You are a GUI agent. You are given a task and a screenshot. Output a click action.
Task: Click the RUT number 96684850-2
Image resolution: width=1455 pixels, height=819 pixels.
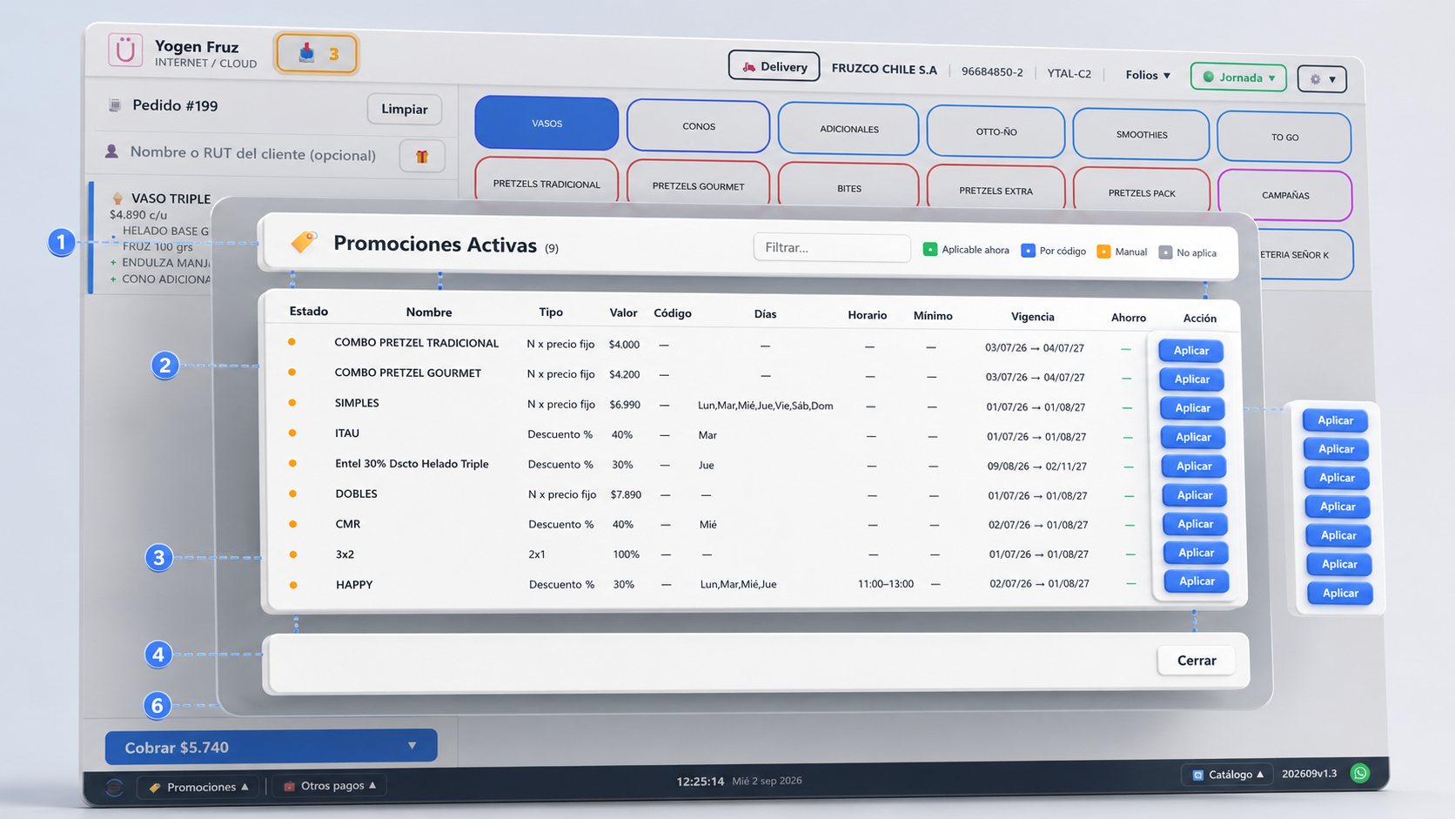[992, 72]
